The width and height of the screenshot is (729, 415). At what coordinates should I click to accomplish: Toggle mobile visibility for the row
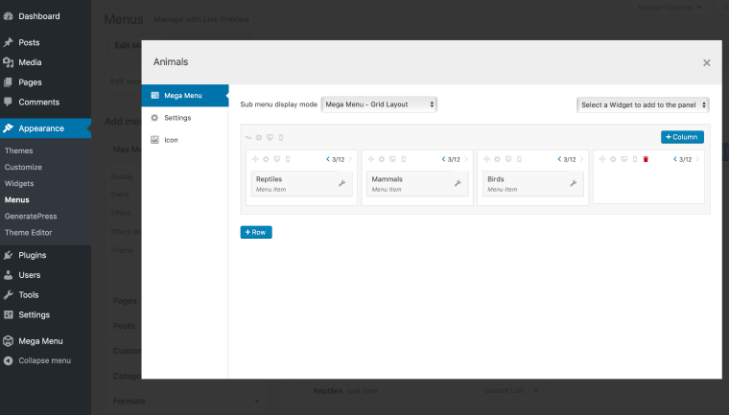tap(281, 138)
